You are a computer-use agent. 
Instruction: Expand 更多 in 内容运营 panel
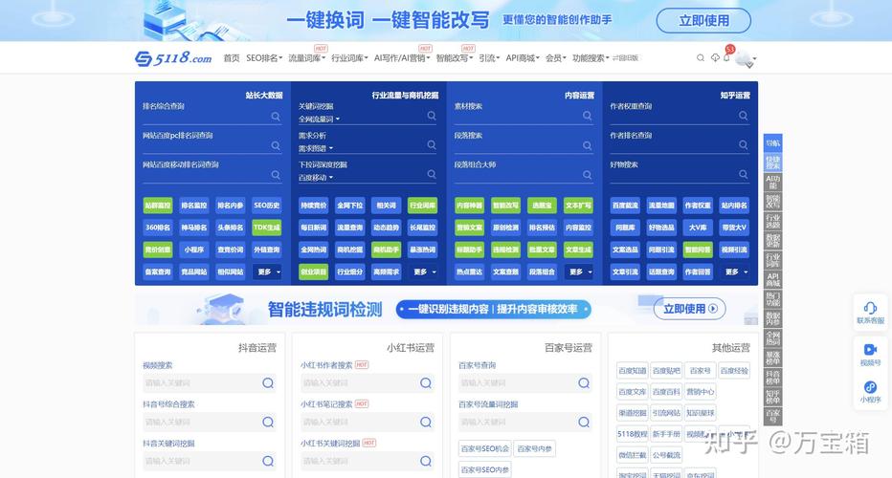pyautogui.click(x=579, y=272)
